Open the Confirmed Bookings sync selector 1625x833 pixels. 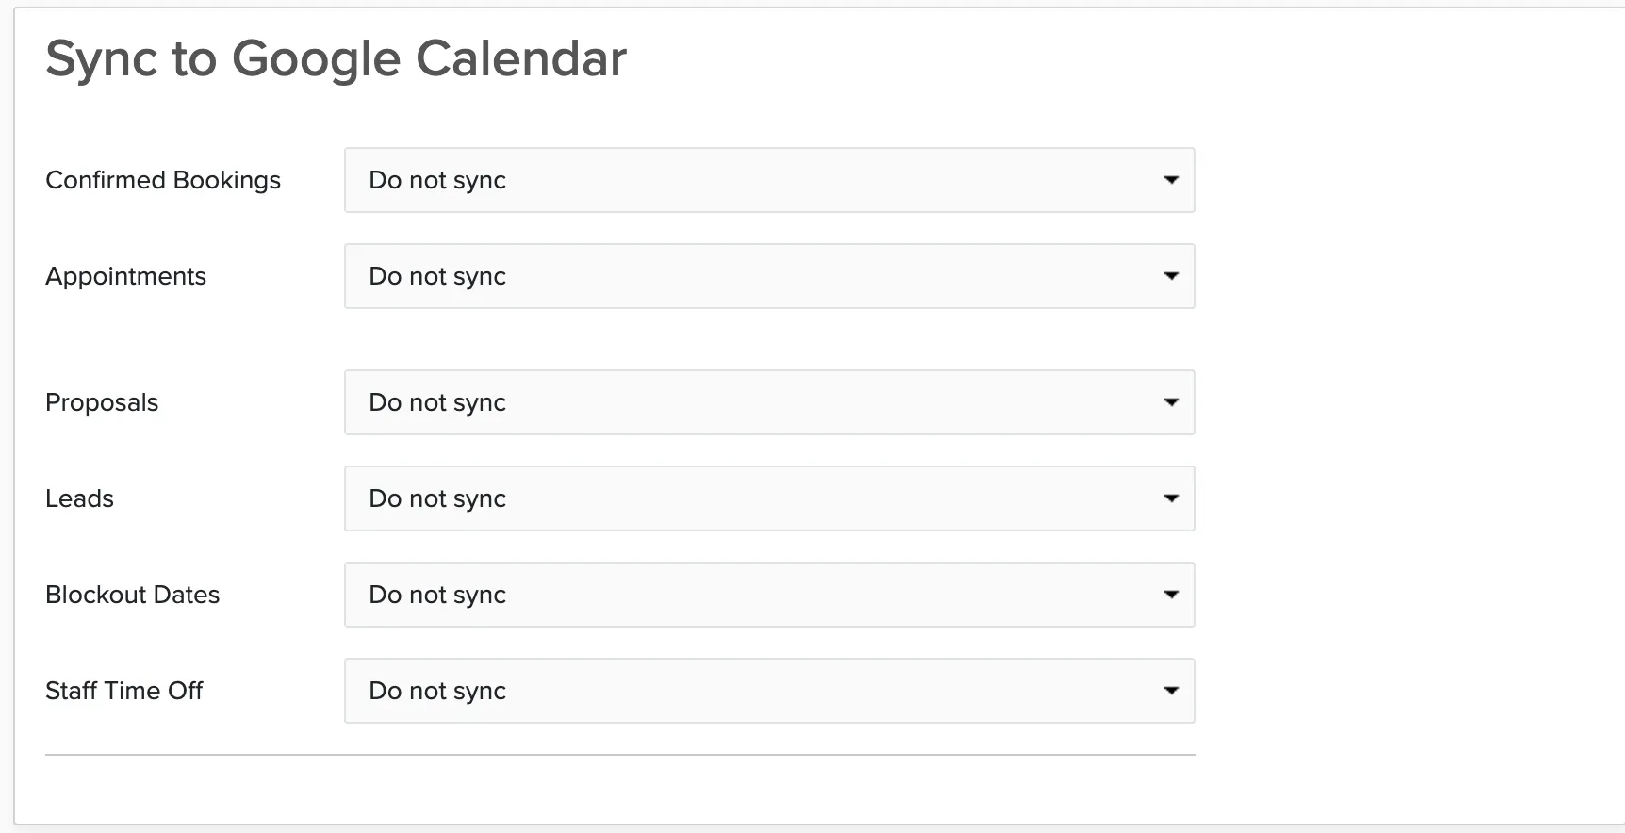pyautogui.click(x=769, y=180)
